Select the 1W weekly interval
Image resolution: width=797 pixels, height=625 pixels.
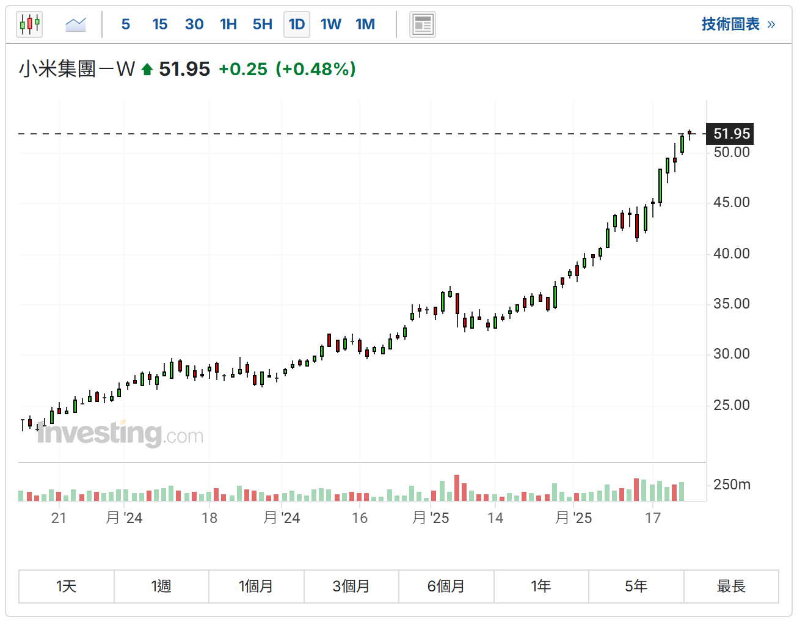[331, 24]
